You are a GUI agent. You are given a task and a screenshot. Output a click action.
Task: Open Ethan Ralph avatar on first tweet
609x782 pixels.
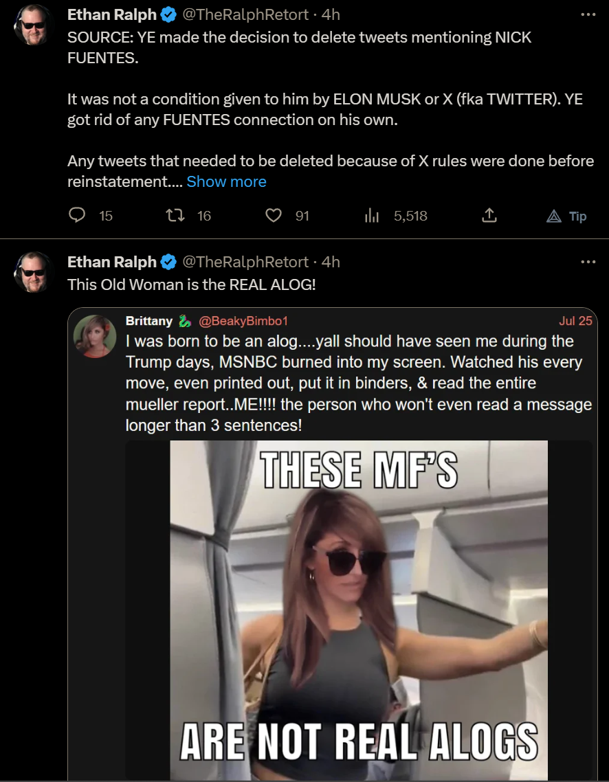click(34, 25)
